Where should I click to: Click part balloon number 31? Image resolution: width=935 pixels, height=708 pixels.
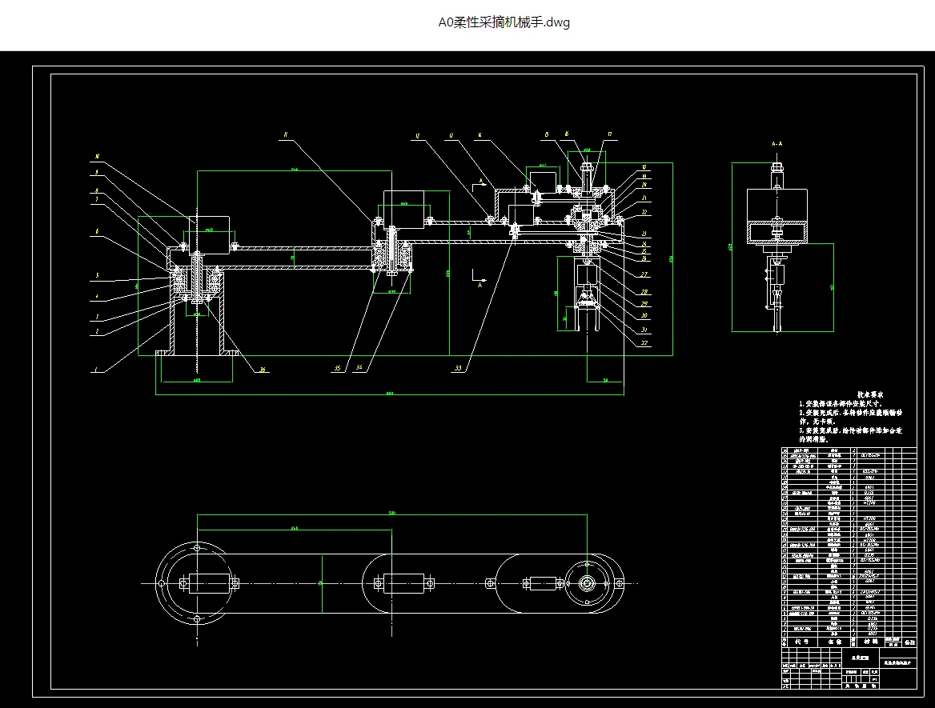click(644, 330)
